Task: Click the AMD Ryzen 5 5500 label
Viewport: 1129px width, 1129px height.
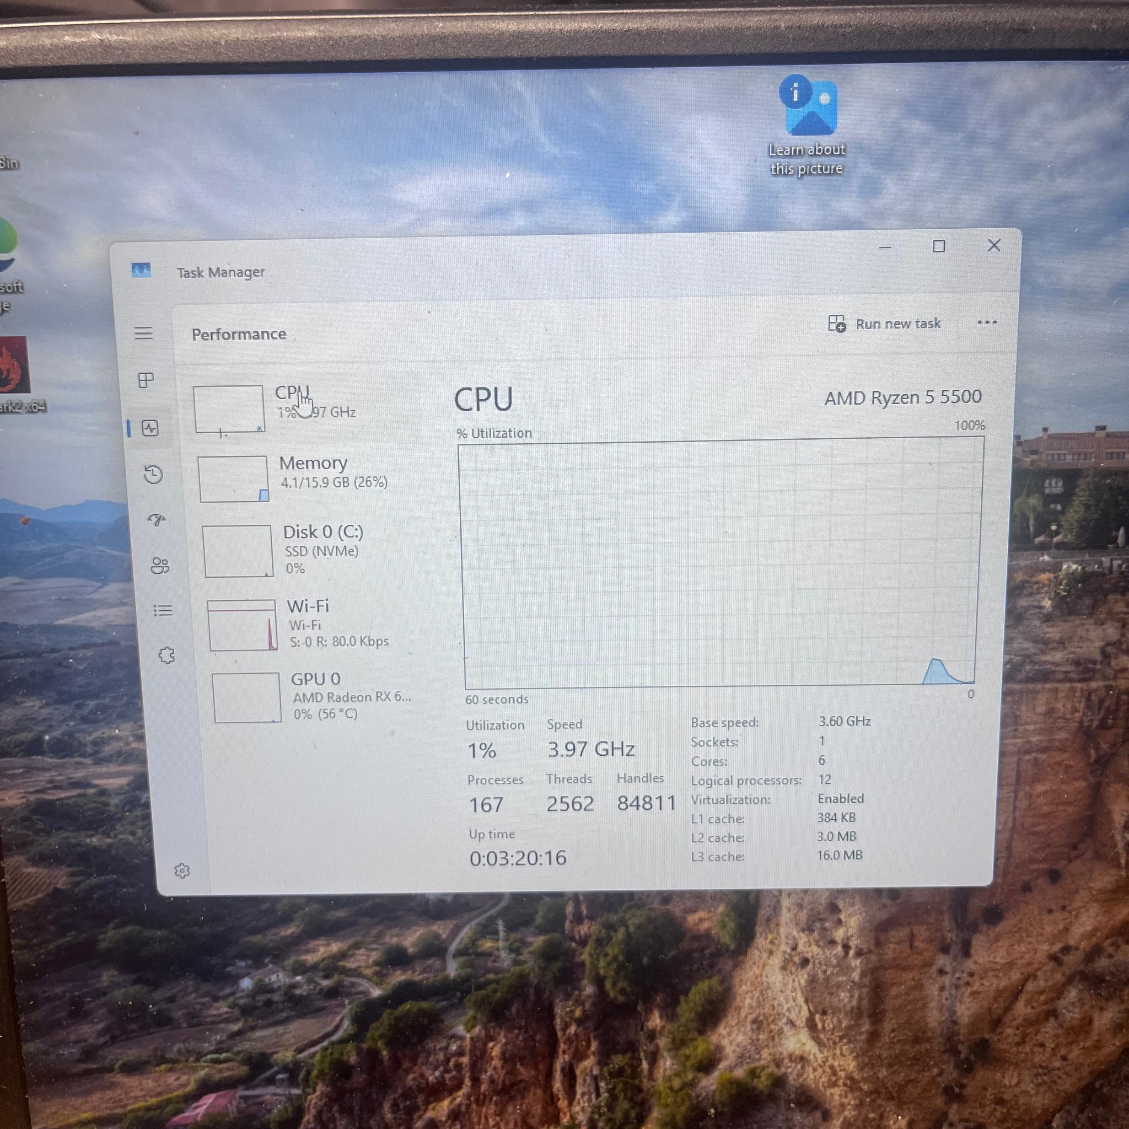Action: (903, 397)
